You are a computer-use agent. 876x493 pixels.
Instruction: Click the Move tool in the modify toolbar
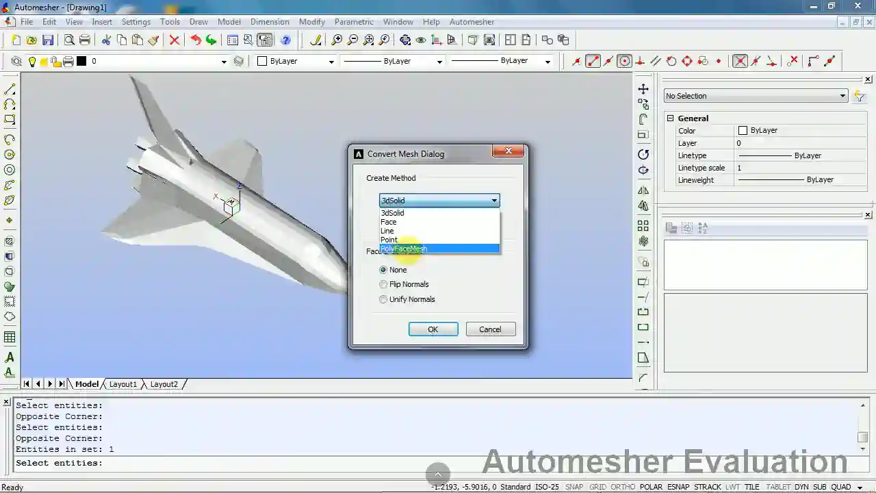tap(643, 89)
